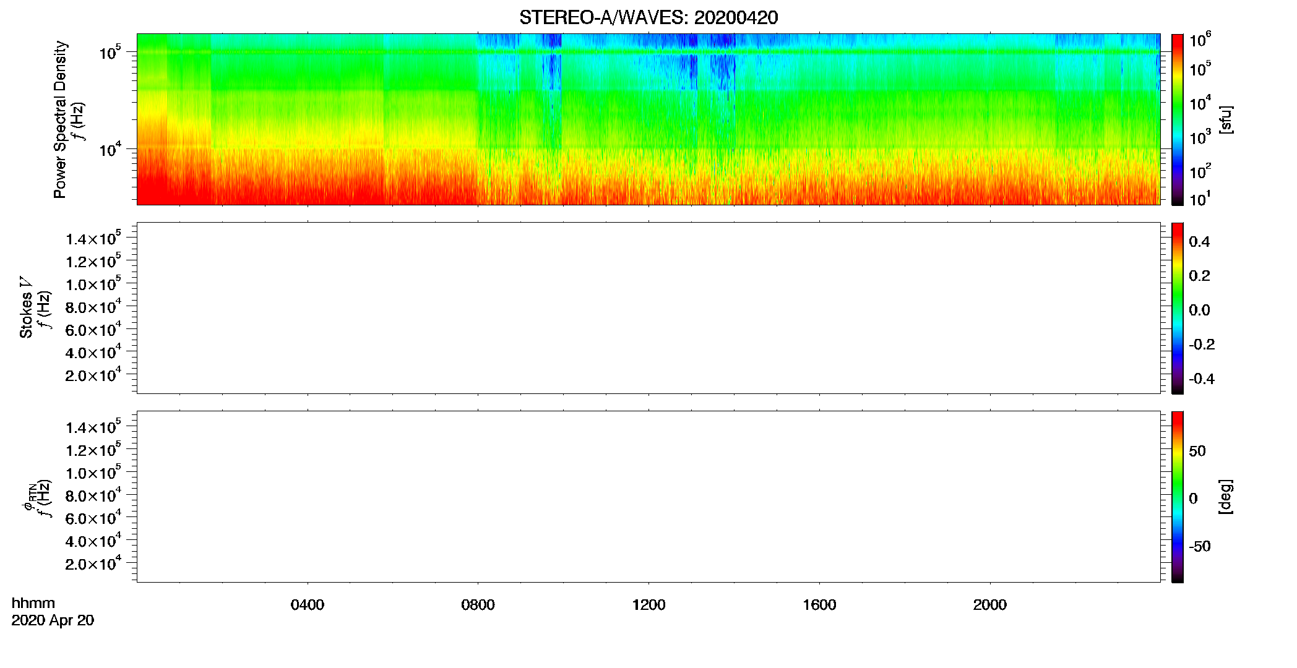This screenshot has width=1297, height=668.
Task: Click the Power Spectral Density axis label
Action: point(60,119)
